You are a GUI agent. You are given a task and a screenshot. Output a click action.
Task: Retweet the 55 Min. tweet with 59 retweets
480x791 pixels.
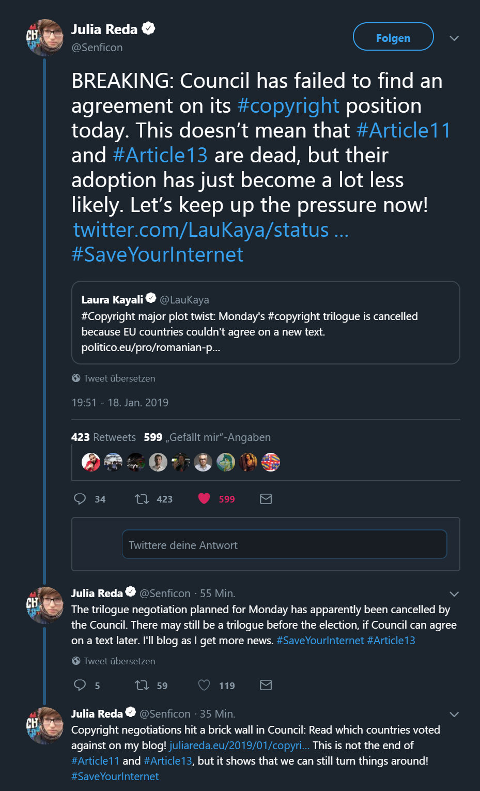(x=142, y=686)
